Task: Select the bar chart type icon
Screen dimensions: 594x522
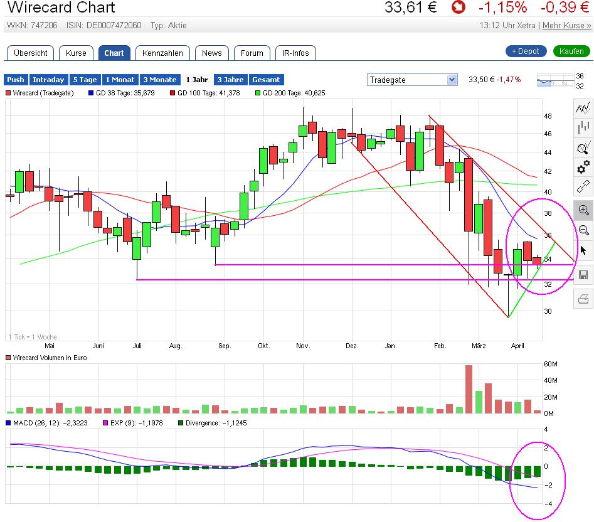Action: click(583, 127)
